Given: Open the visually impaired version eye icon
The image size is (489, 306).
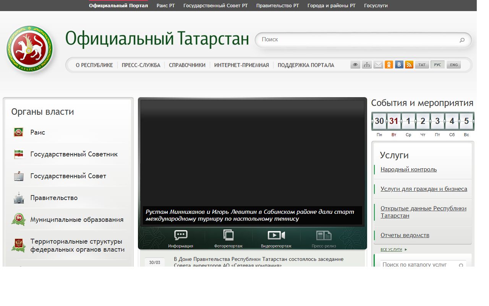Looking at the screenshot, I should 355,65.
